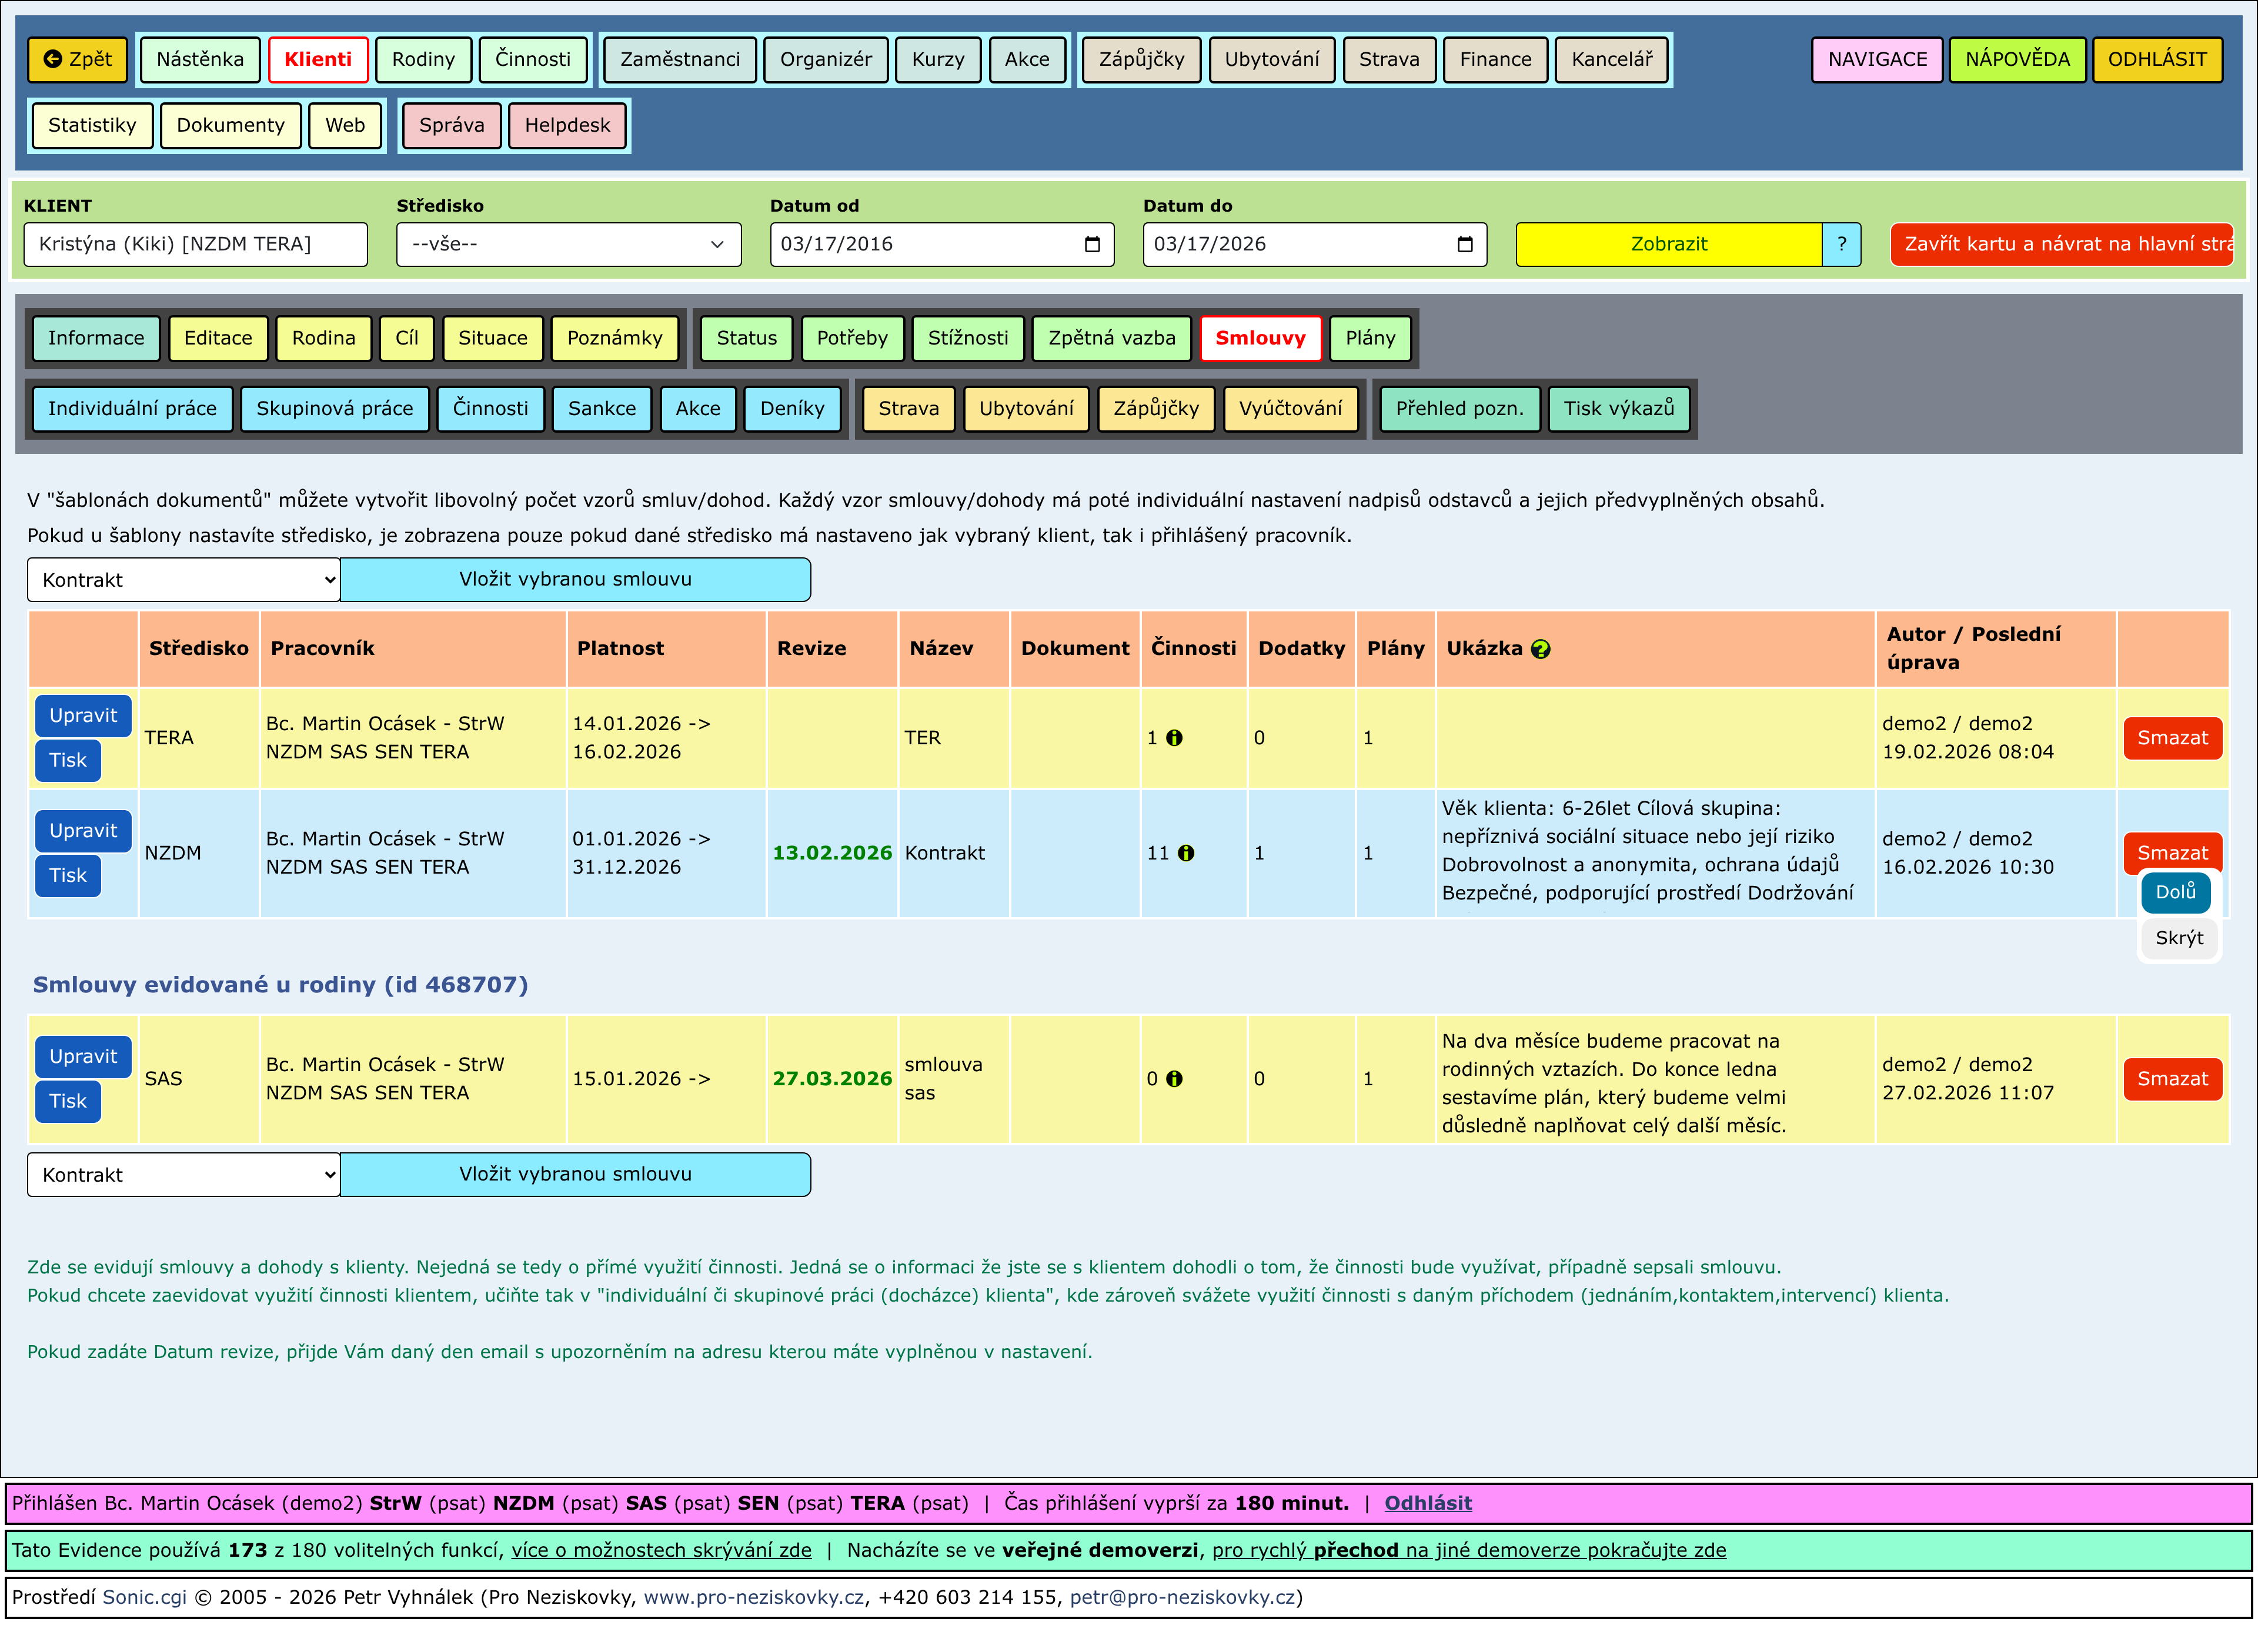
Task: Open calendar picker for Datum od
Action: [x=1092, y=244]
